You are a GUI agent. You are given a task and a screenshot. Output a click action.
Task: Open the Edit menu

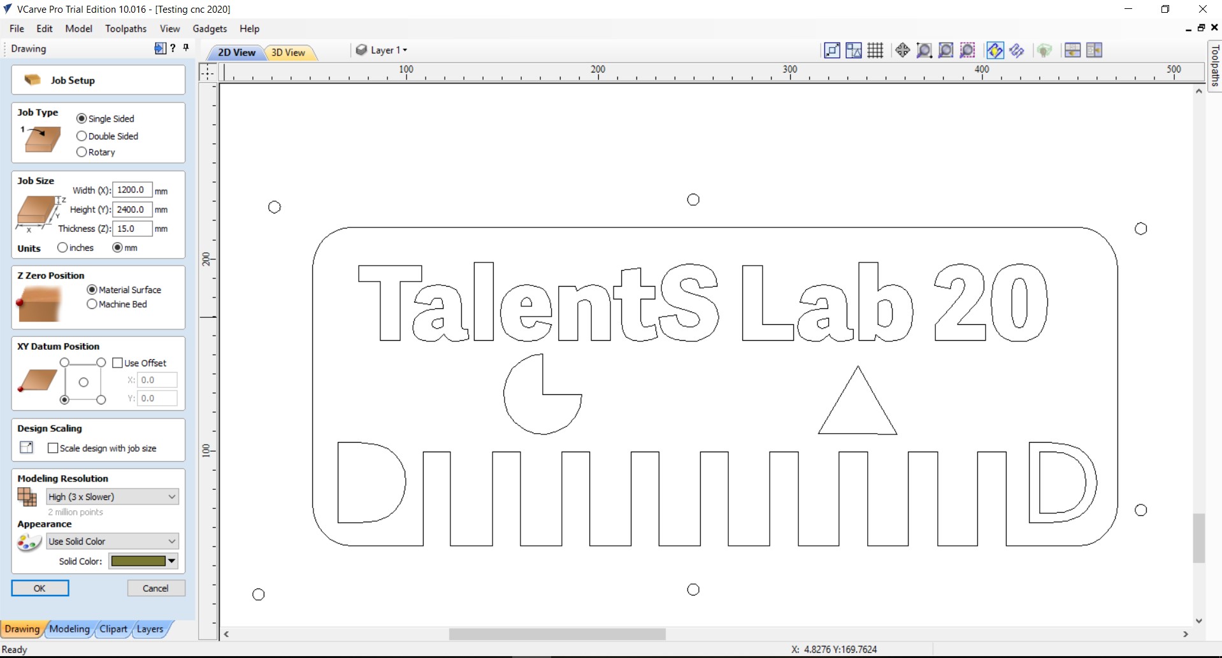click(45, 29)
